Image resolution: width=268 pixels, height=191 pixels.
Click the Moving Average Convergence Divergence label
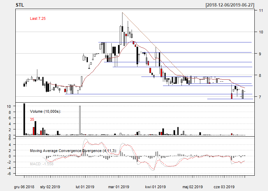pyautogui.click(x=73, y=151)
